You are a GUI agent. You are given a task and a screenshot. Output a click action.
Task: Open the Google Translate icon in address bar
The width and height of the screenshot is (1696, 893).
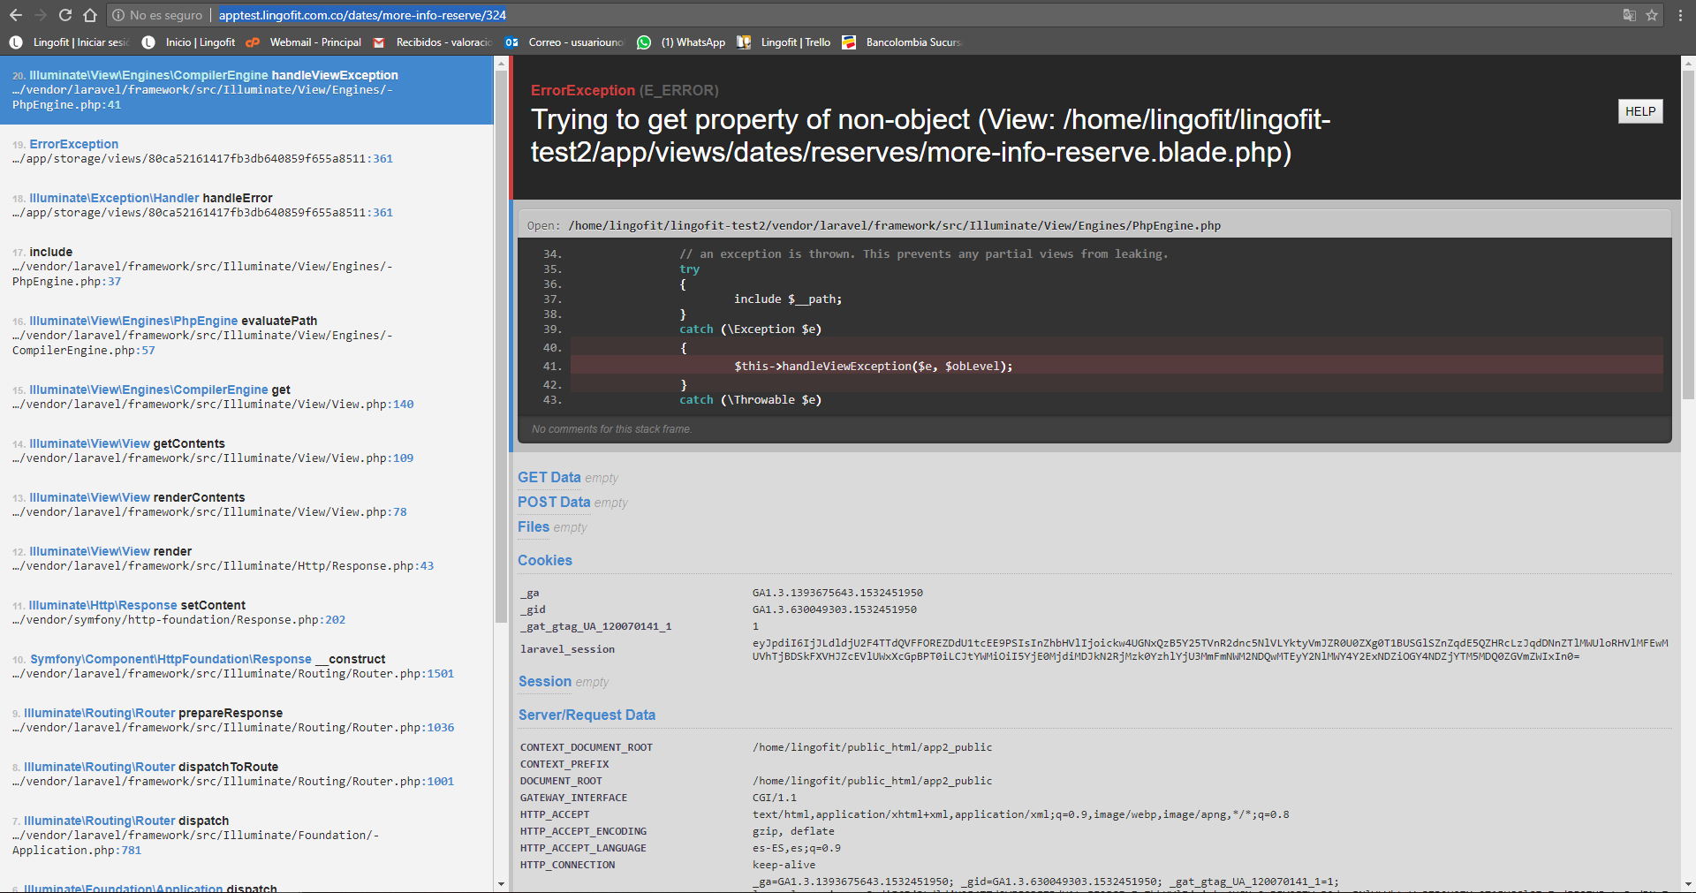point(1629,15)
